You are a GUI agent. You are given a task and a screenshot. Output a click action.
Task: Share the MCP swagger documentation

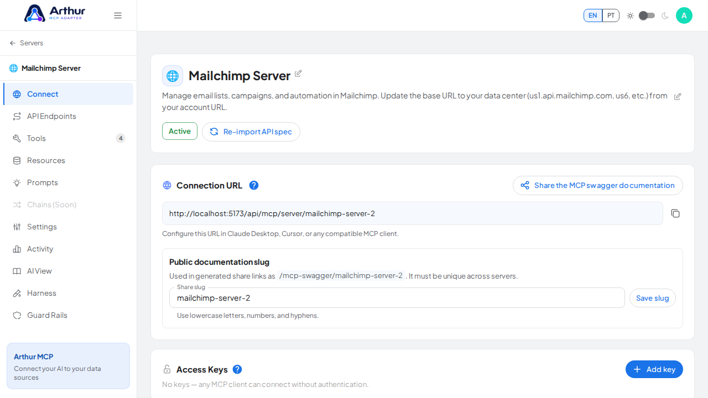[598, 185]
